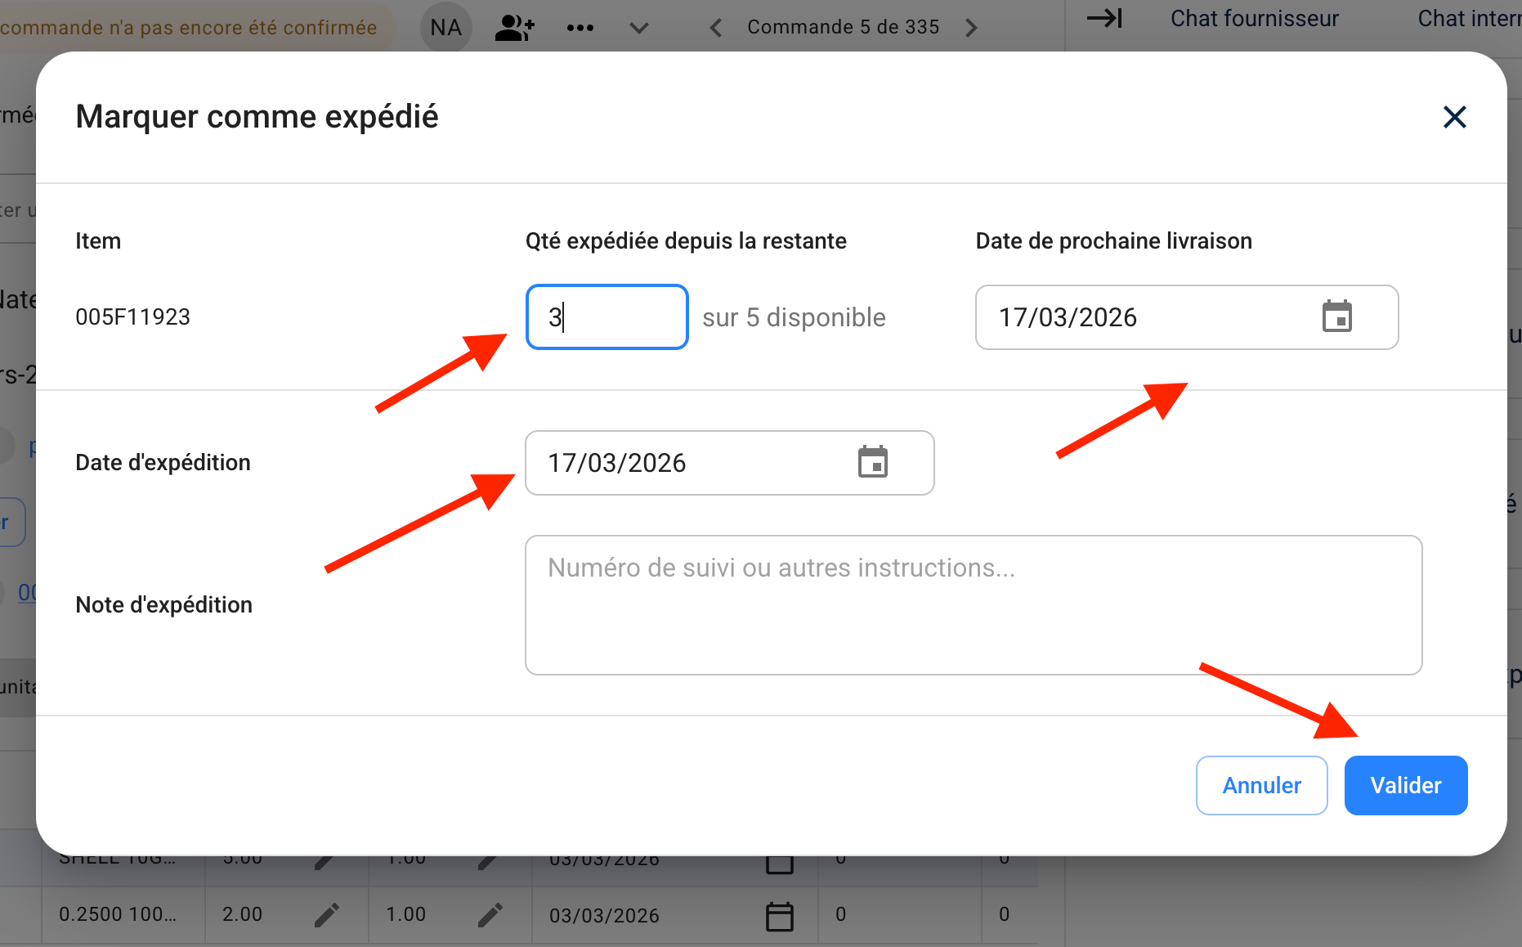Go to the previous order with the left chevron

[x=715, y=27]
